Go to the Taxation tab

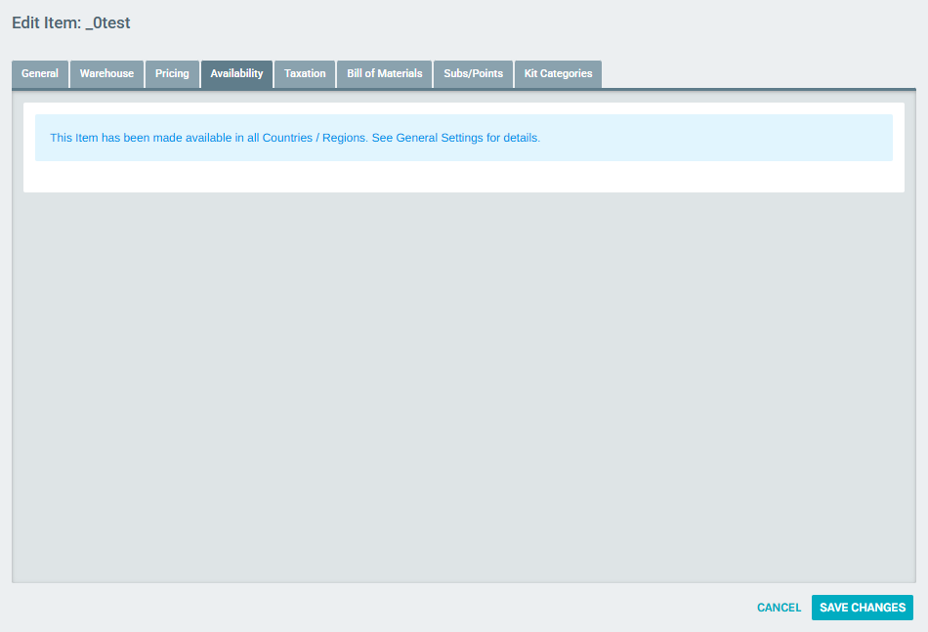305,74
